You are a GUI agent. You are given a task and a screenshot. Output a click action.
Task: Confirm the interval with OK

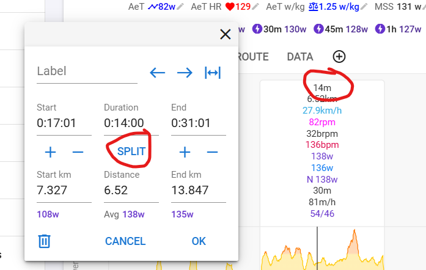tap(199, 241)
